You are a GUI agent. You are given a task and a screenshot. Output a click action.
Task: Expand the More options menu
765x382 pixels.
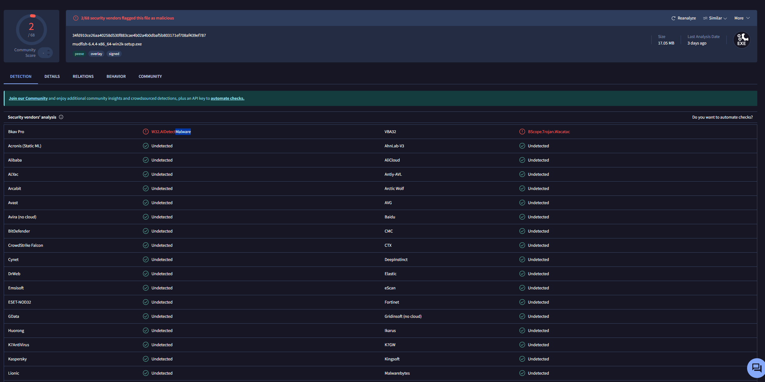(x=742, y=18)
